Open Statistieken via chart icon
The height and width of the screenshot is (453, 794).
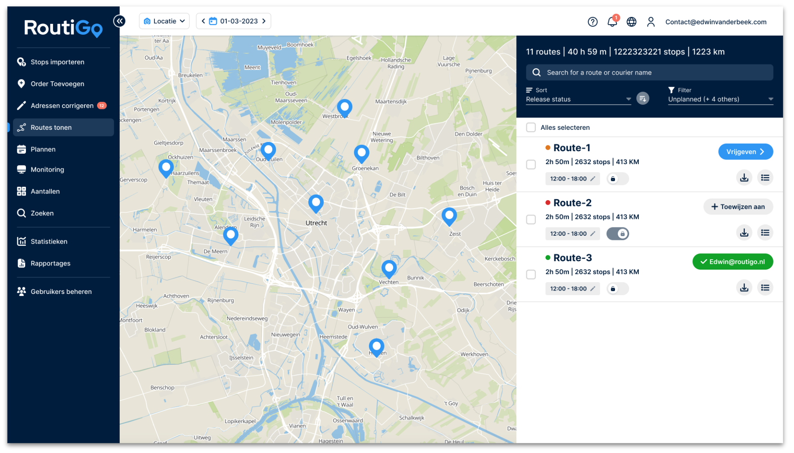[21, 241]
